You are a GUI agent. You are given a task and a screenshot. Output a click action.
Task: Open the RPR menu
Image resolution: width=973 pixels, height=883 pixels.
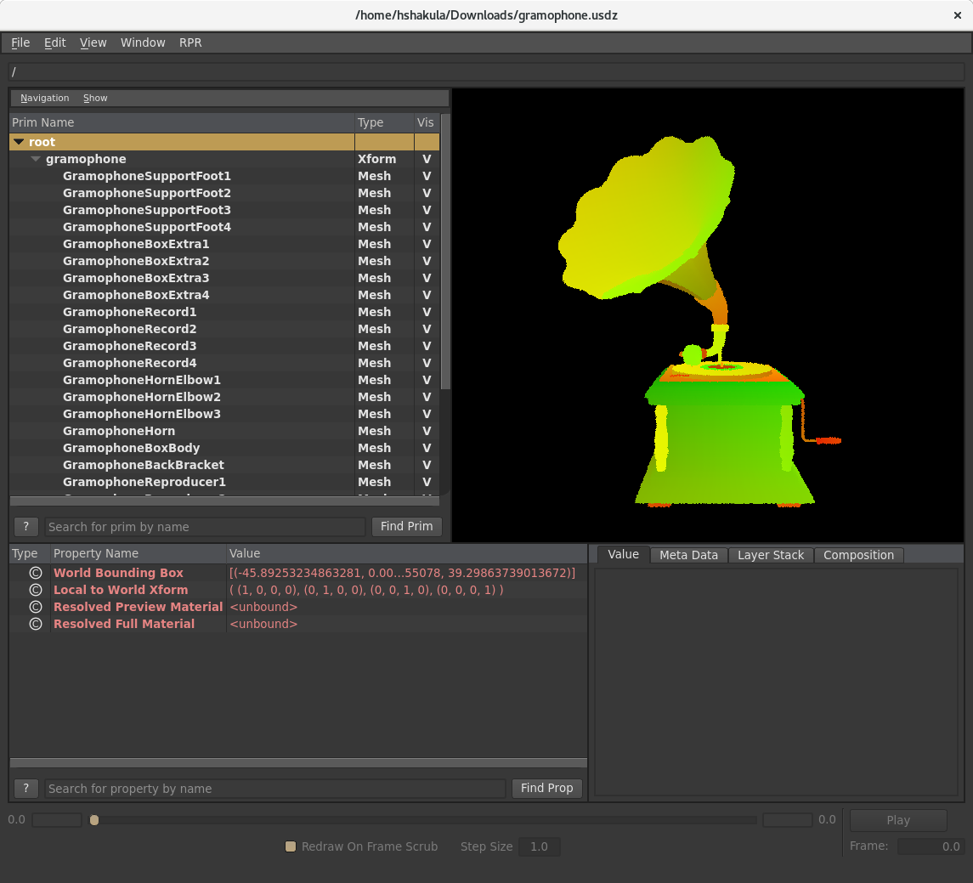(190, 42)
